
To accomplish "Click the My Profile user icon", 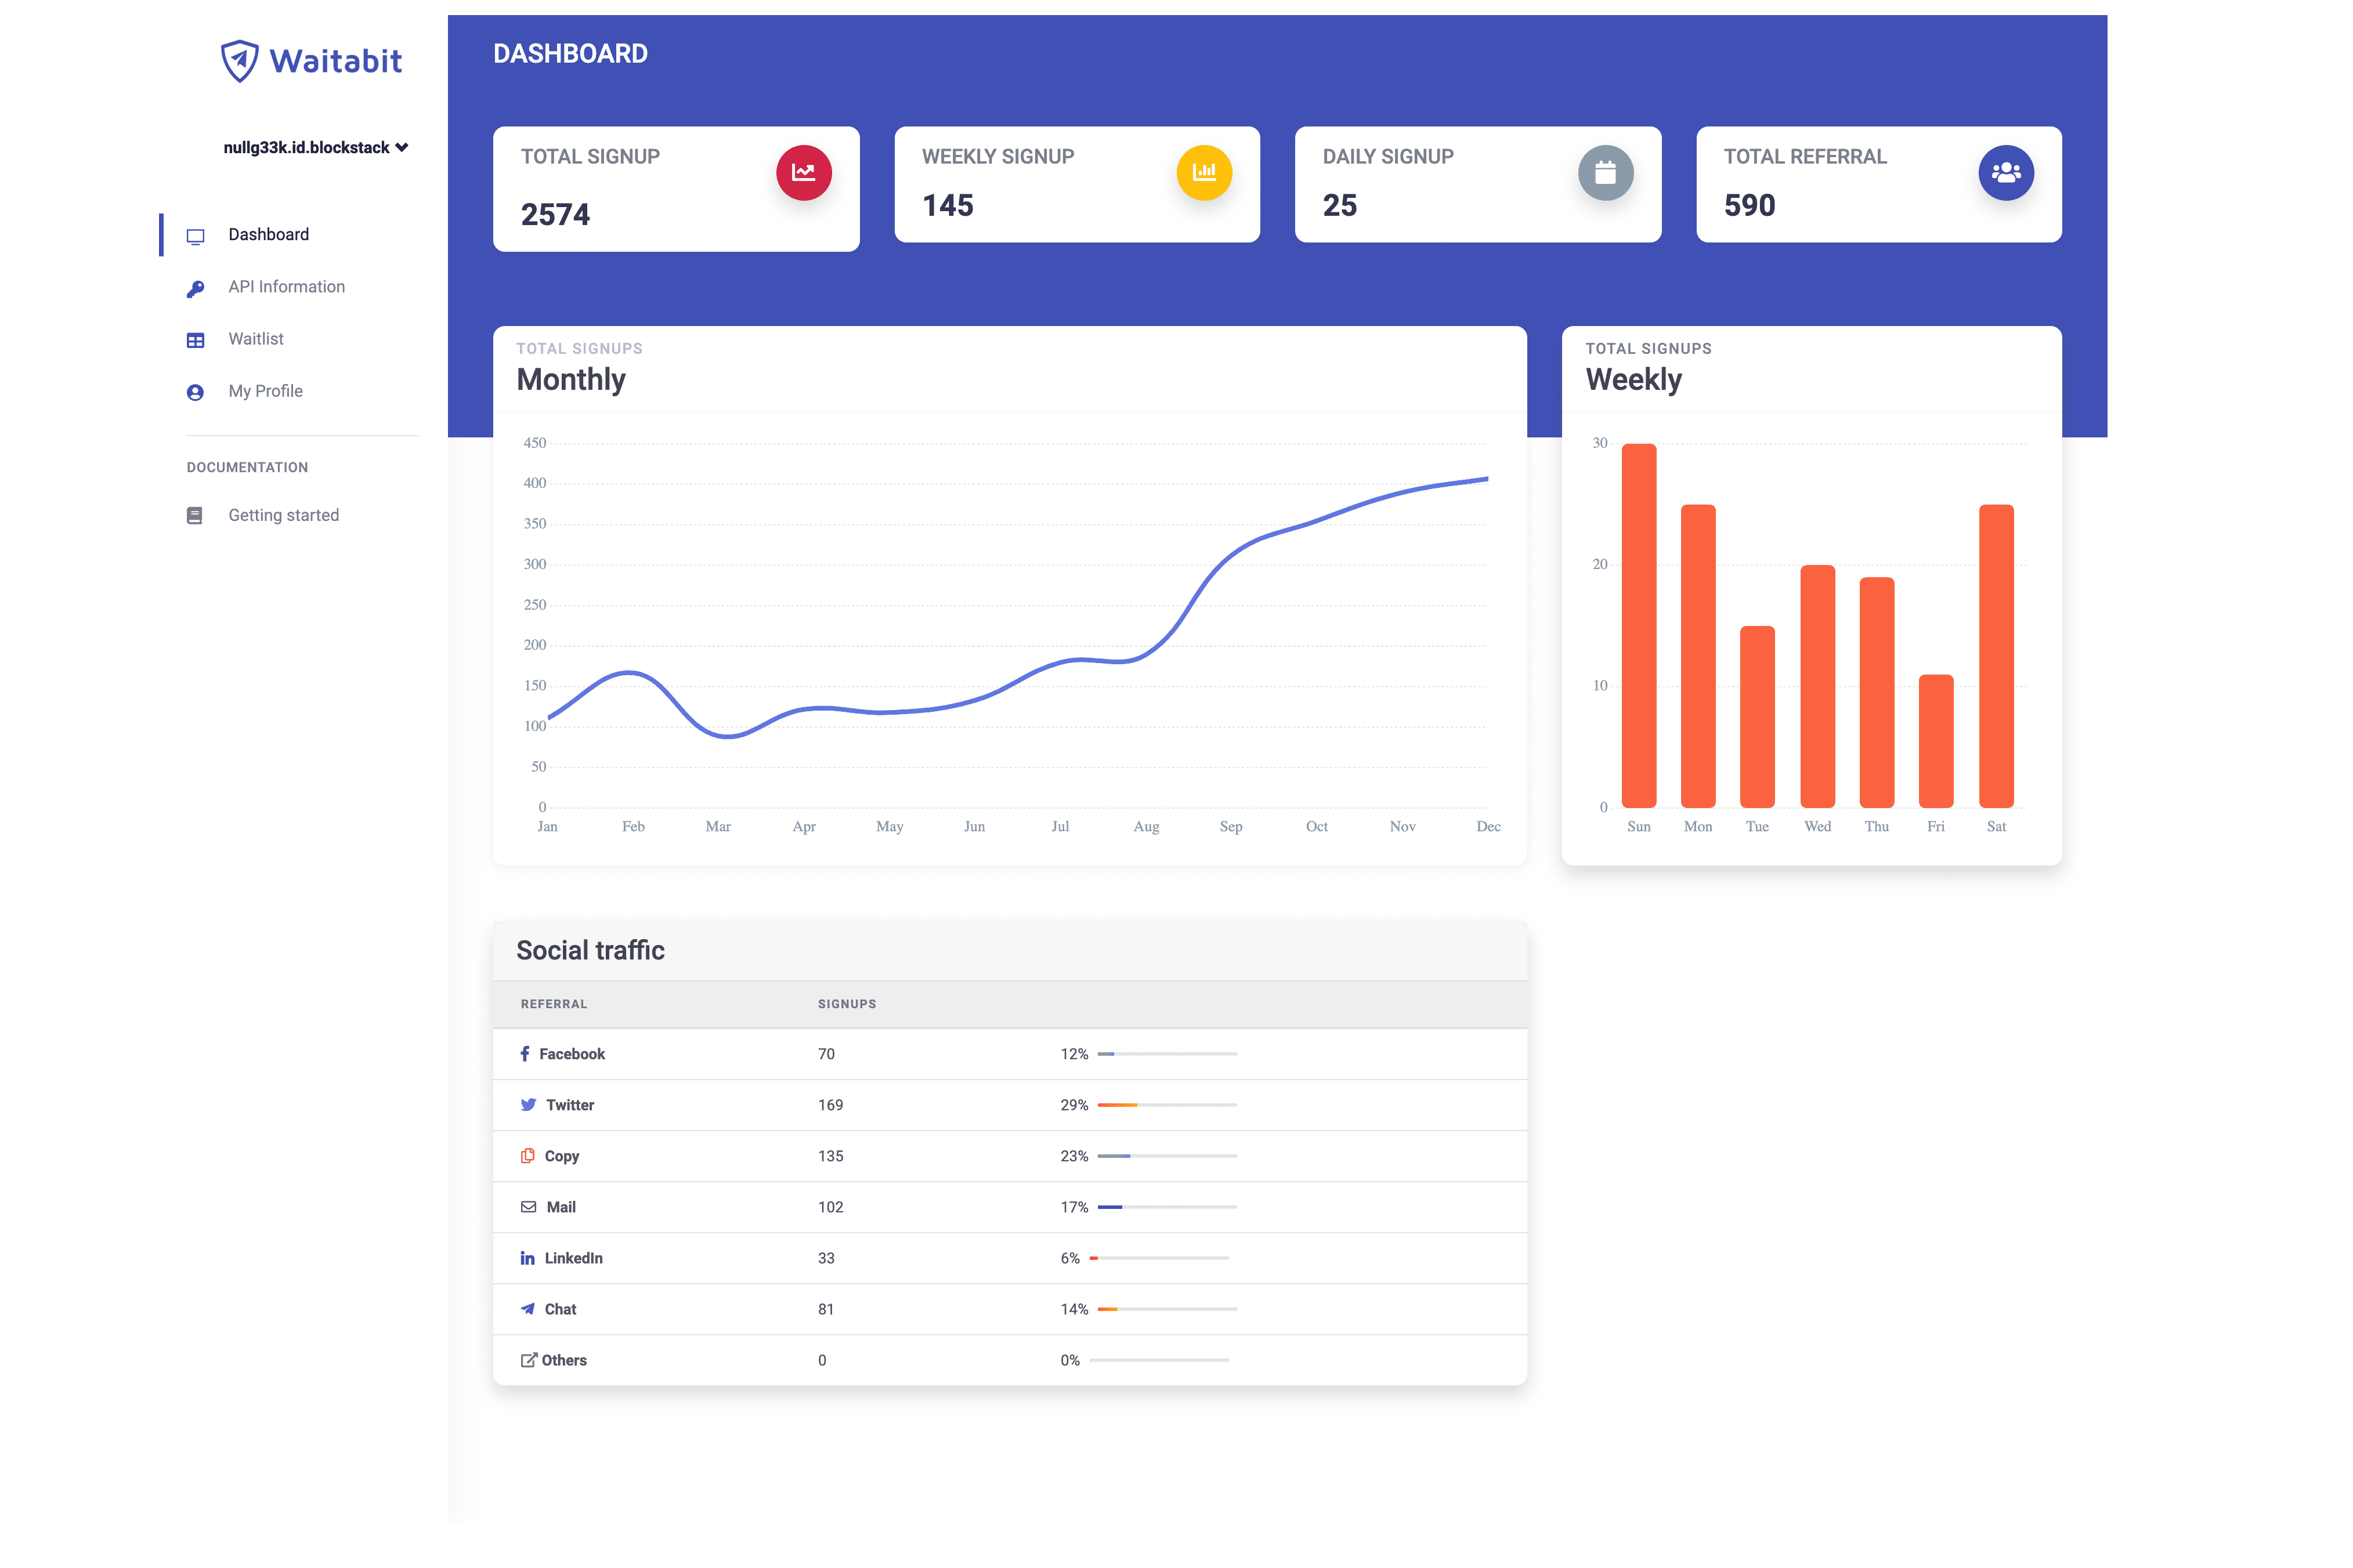I will 196,392.
